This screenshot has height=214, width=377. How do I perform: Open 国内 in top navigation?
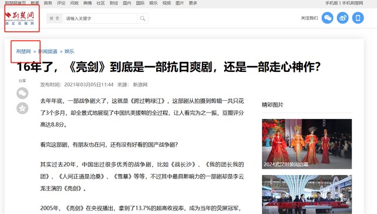coord(127,3)
